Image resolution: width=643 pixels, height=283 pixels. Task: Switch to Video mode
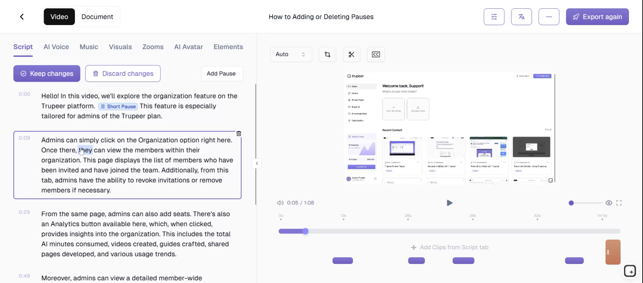(59, 17)
